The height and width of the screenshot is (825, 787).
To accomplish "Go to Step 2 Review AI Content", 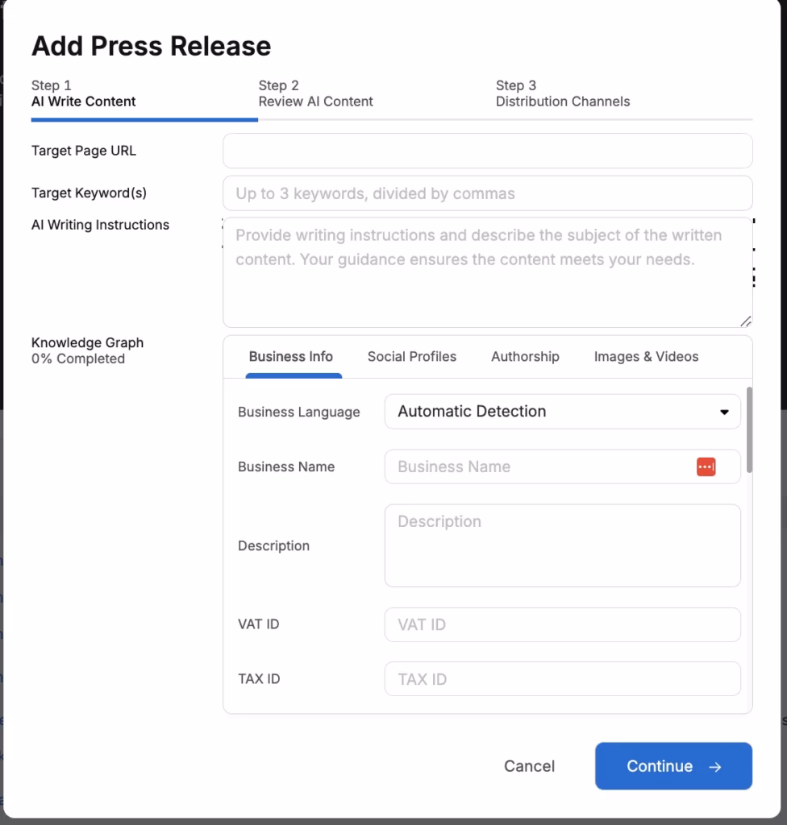I will 315,93.
